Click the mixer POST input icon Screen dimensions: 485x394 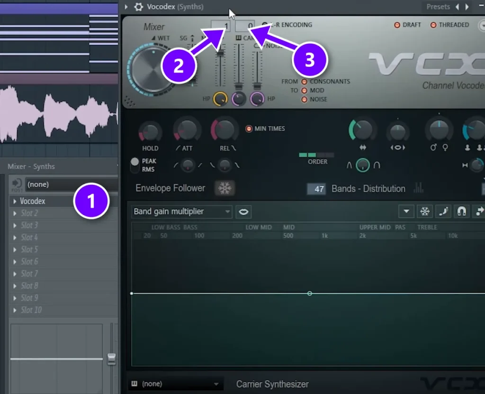17,184
